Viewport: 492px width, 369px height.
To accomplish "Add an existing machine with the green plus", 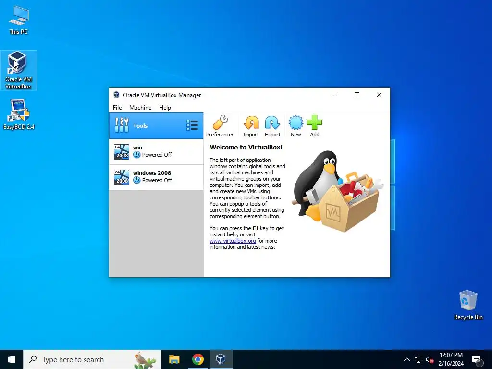I will (314, 126).
